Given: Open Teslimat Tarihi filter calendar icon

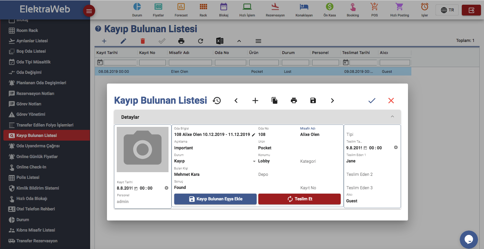Looking at the screenshot, I should pos(345,62).
